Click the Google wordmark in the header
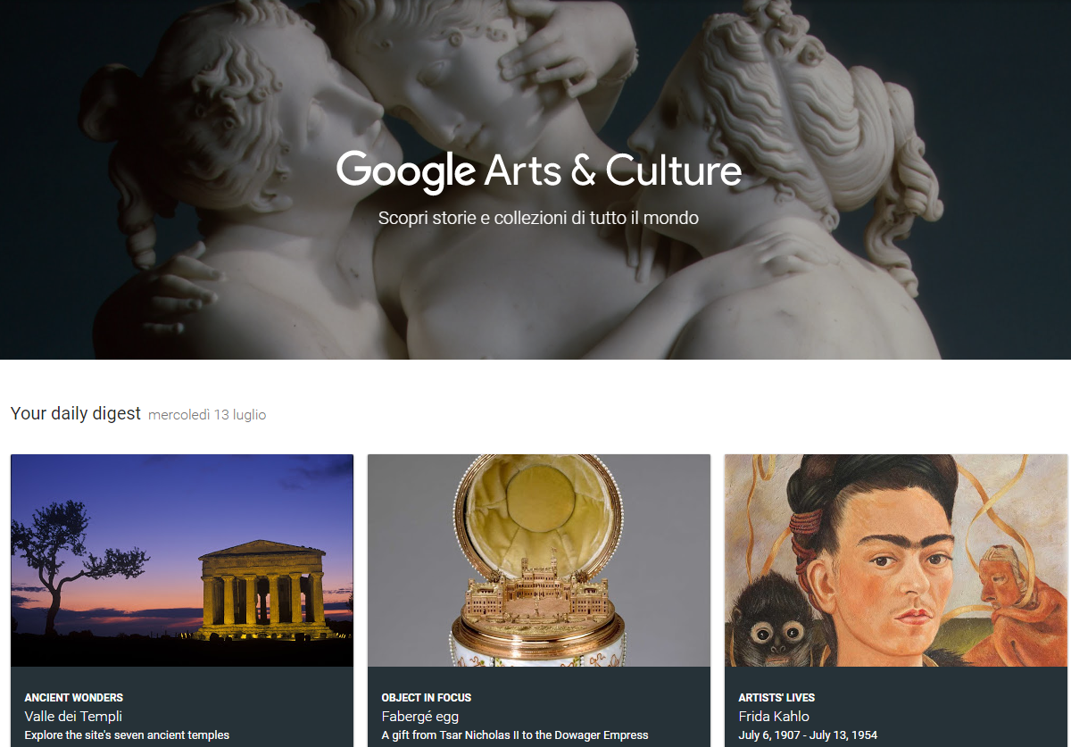 [x=405, y=170]
